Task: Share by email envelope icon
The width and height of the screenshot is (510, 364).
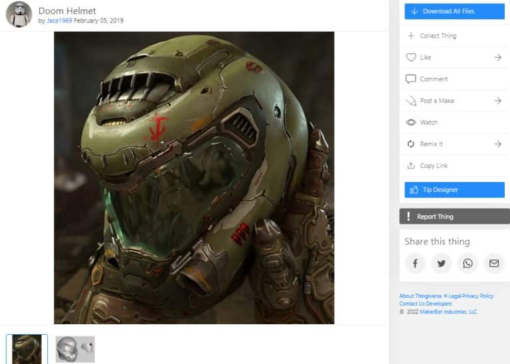Action: (494, 263)
